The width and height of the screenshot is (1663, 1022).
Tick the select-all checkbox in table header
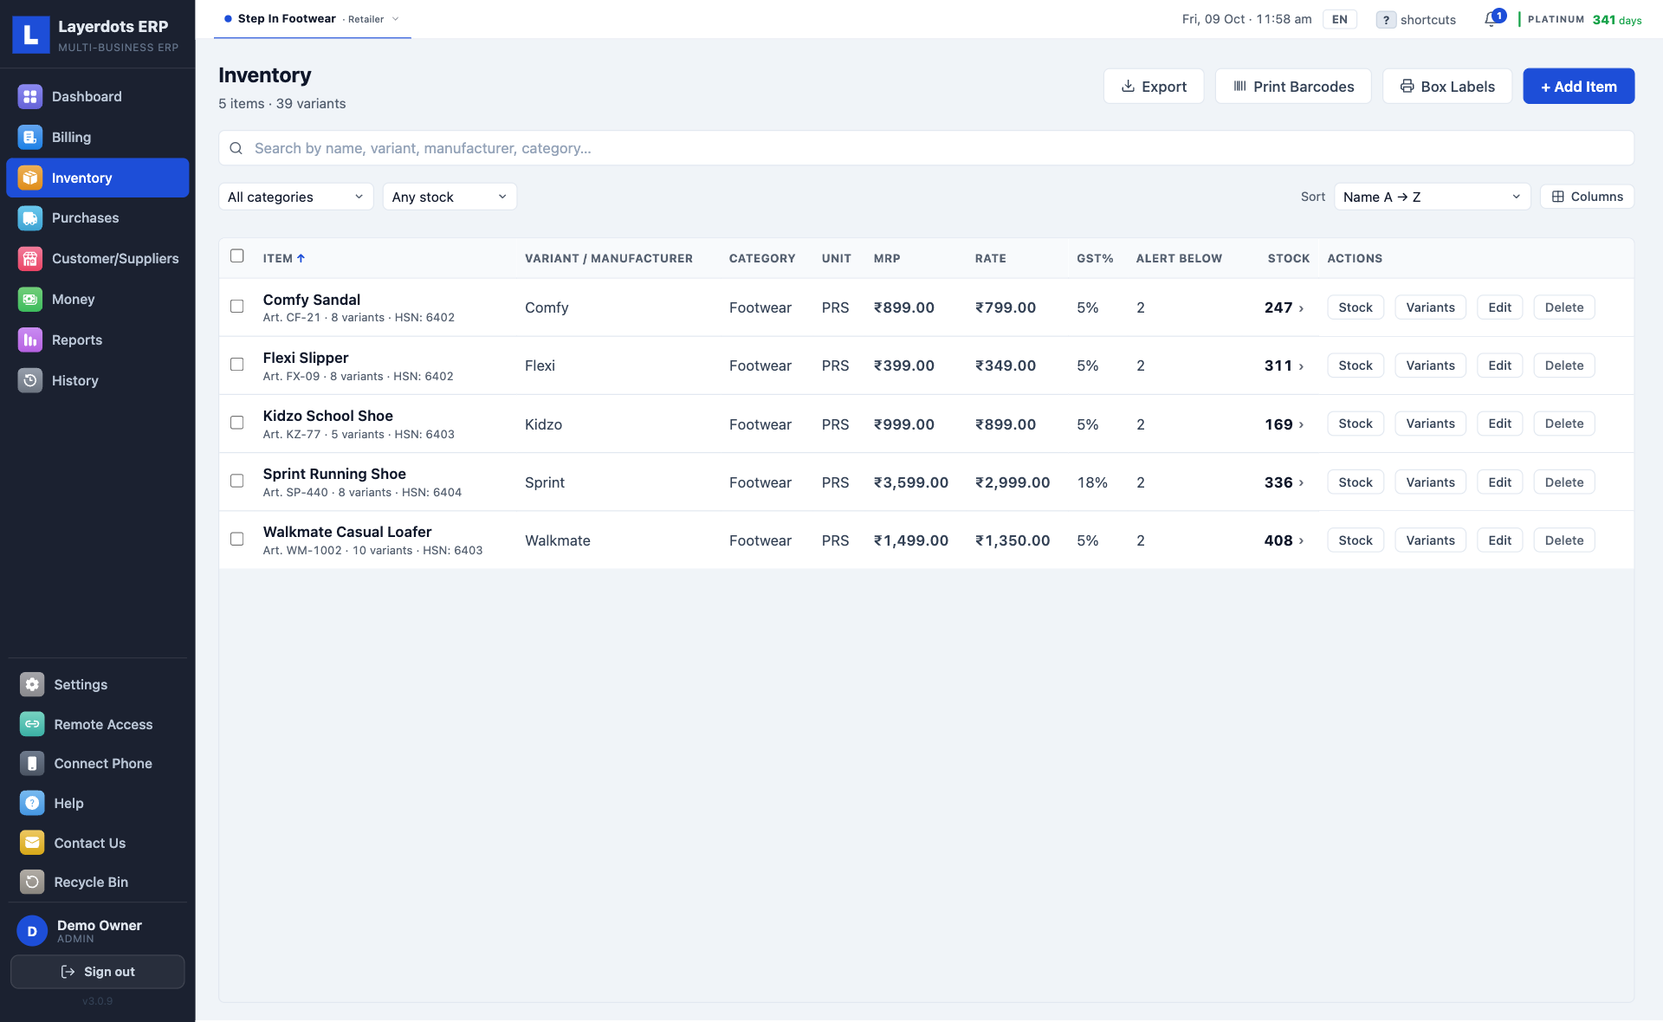click(236, 255)
